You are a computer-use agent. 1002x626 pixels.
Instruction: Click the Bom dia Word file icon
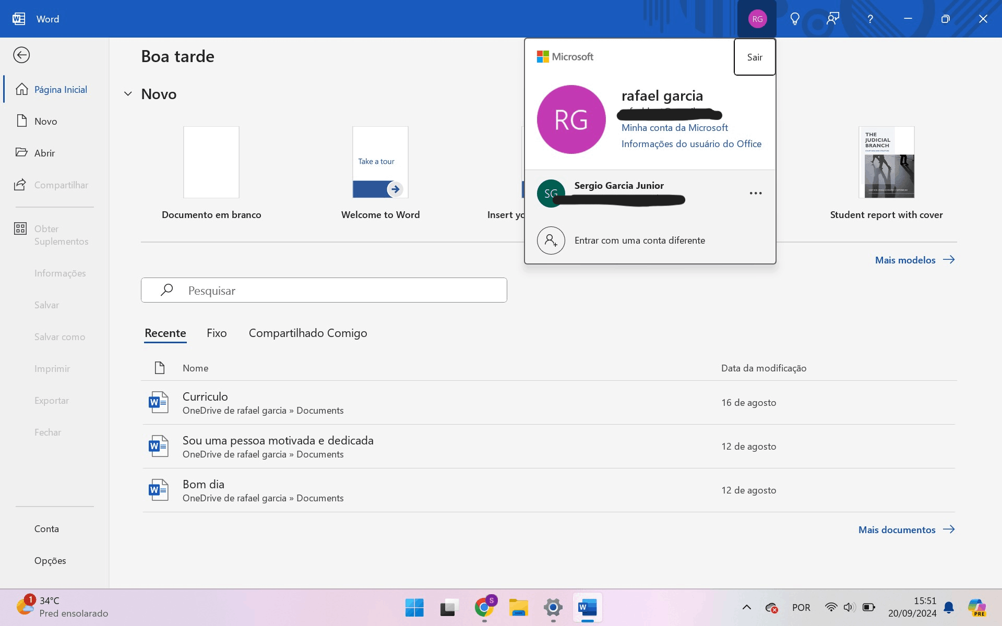tap(158, 490)
